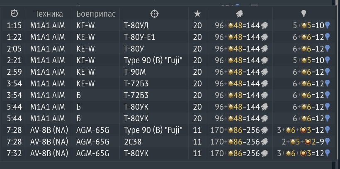The height and width of the screenshot is (169, 340).
Task: Click AV-8B (NA) vehicle in the 7:32 row
Action: 49,154
